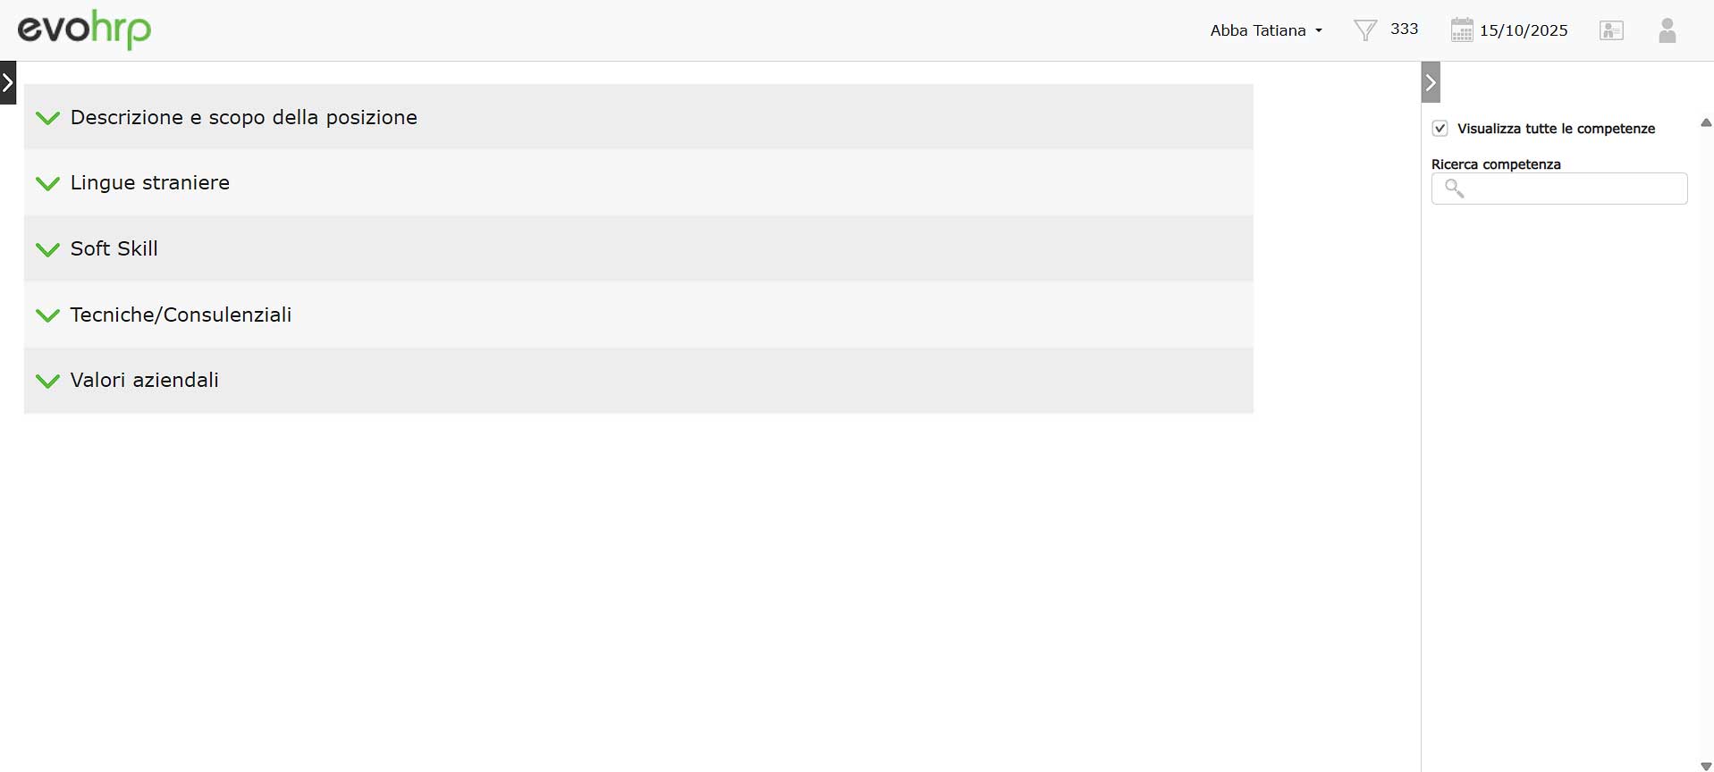1714x772 pixels.
Task: Click the calendar icon
Action: click(1461, 30)
